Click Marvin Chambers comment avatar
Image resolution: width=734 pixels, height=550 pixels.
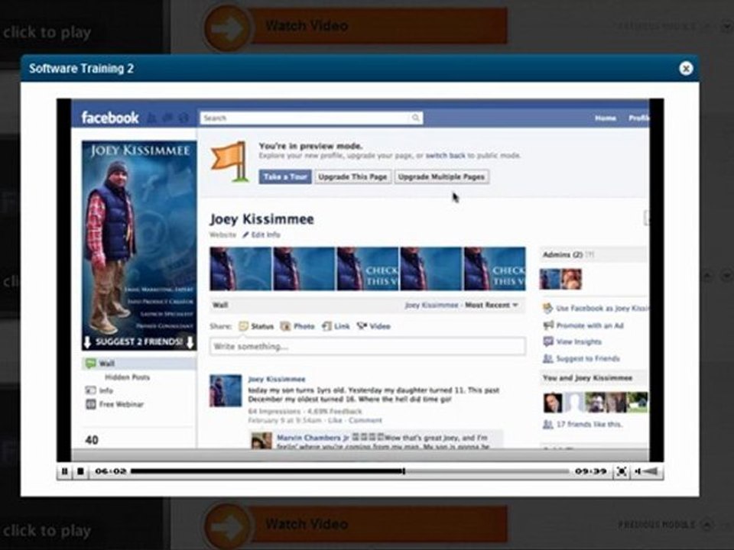coord(261,441)
